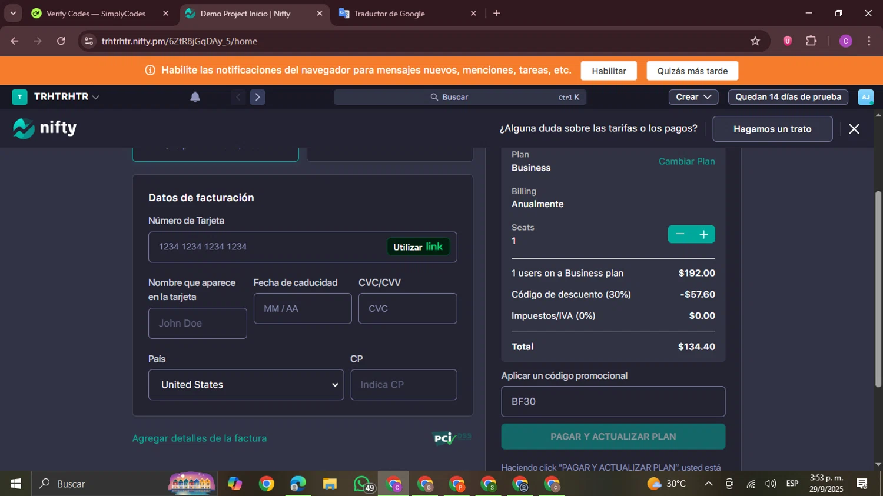Open the browser extensions puzzle icon

[811, 41]
